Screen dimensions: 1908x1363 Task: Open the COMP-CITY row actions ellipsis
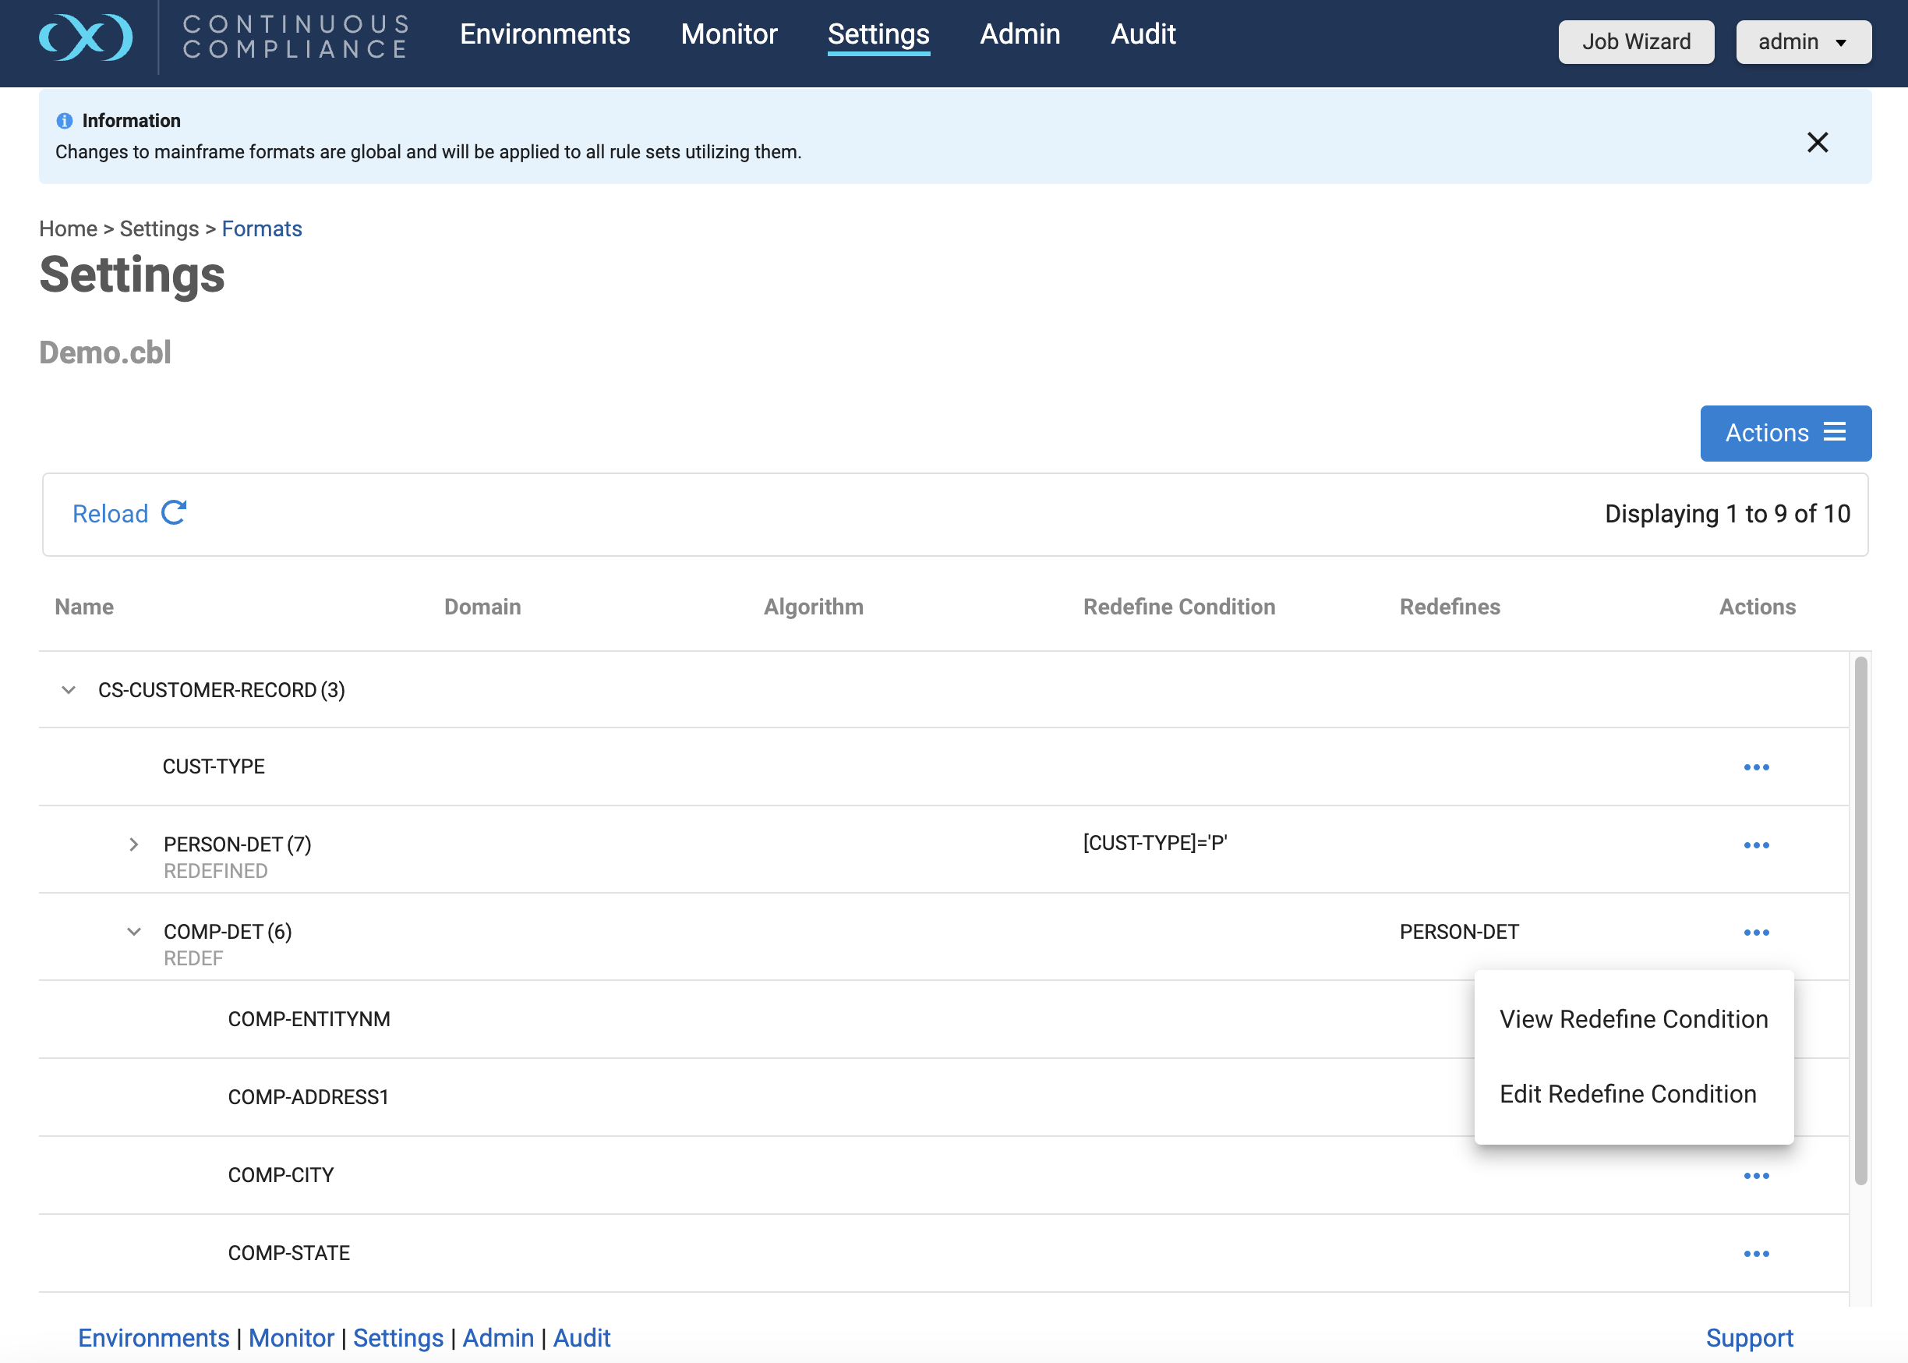click(x=1755, y=1176)
